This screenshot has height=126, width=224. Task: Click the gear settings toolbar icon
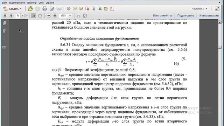(x=69, y=9)
